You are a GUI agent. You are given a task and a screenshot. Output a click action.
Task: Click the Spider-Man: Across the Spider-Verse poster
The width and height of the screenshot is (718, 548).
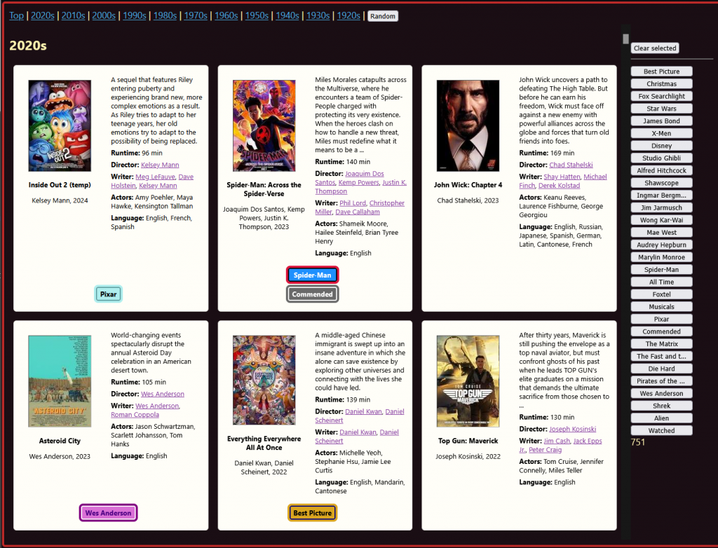click(264, 125)
